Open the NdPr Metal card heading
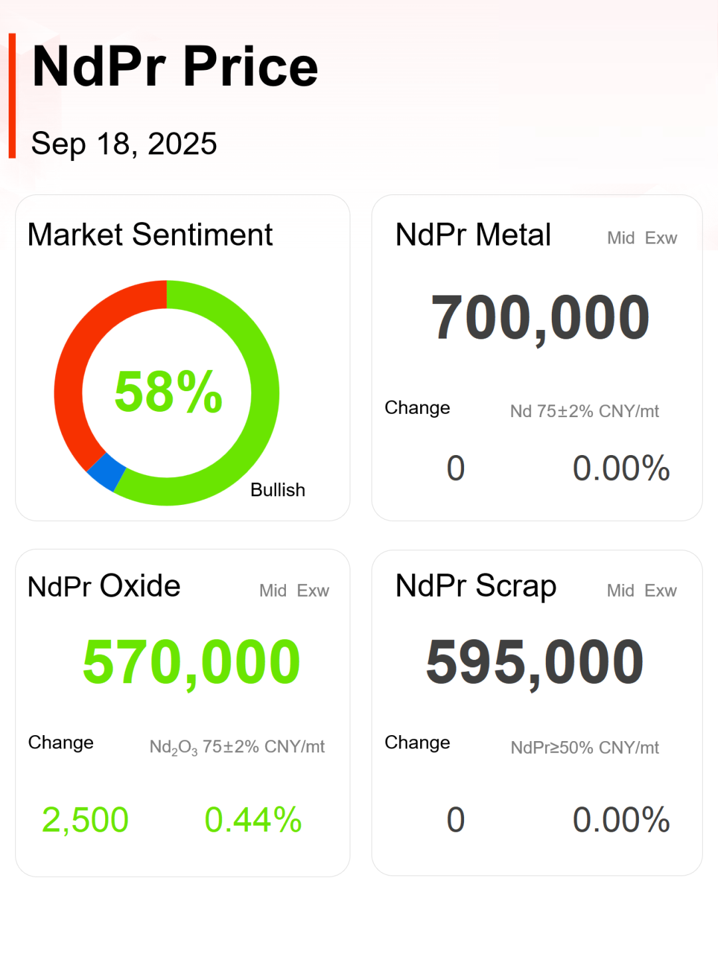 pos(473,235)
